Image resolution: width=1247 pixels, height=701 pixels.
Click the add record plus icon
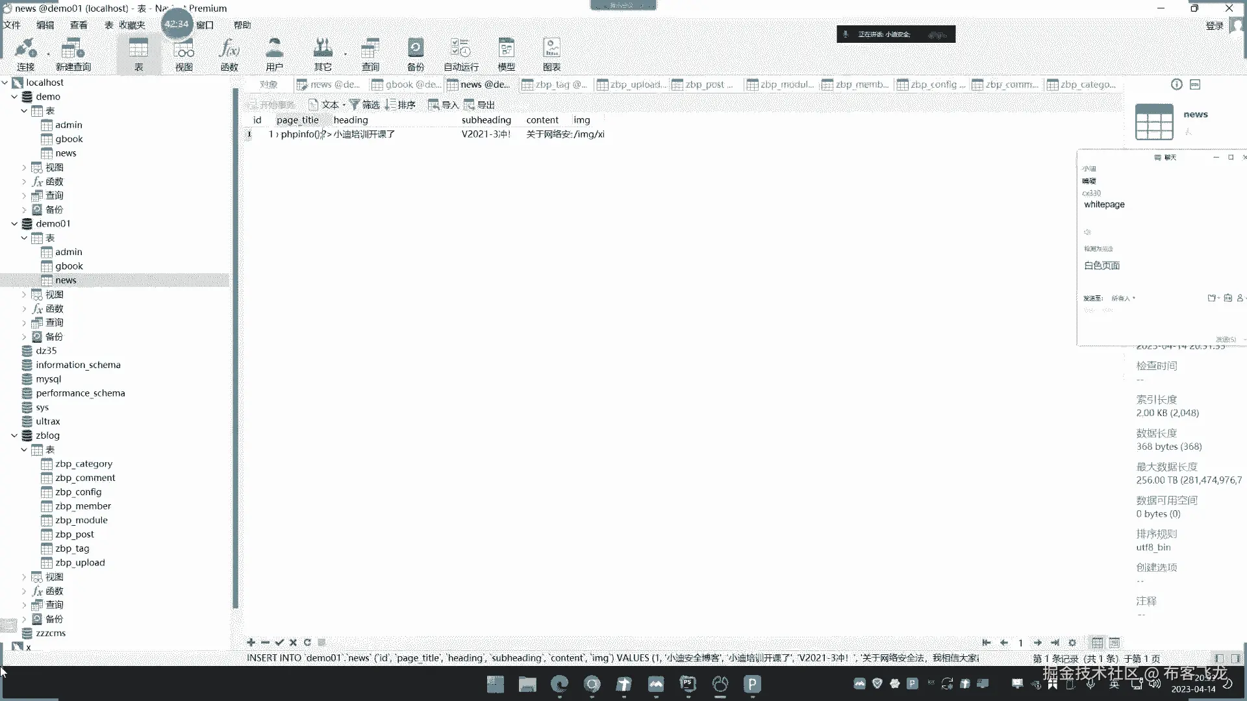pos(251,643)
